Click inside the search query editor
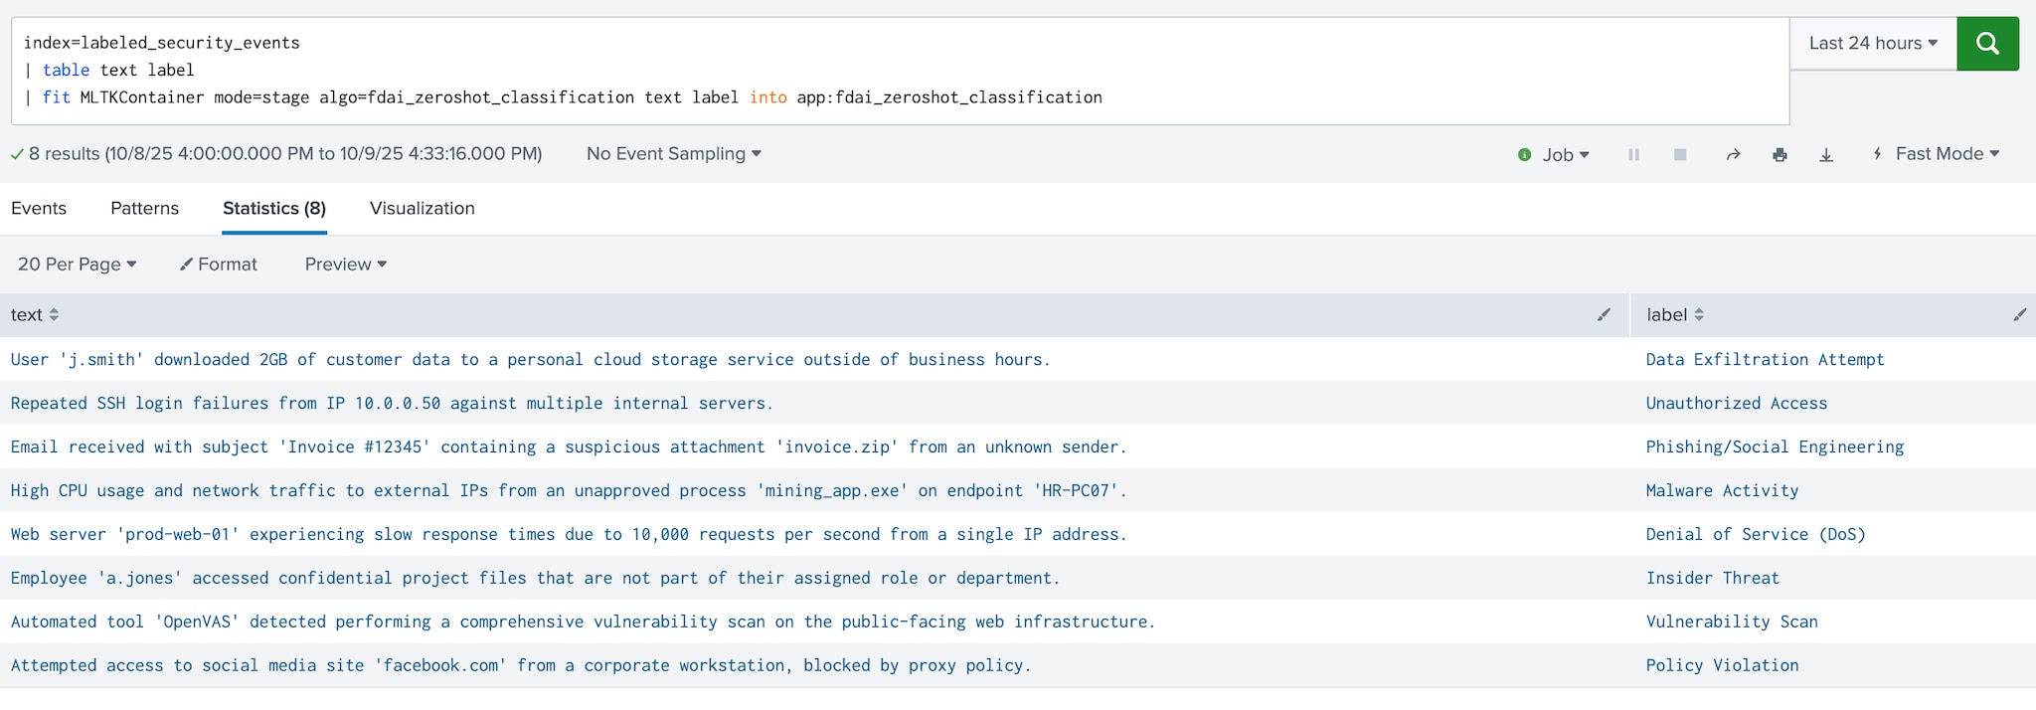2036x710 pixels. click(x=895, y=70)
